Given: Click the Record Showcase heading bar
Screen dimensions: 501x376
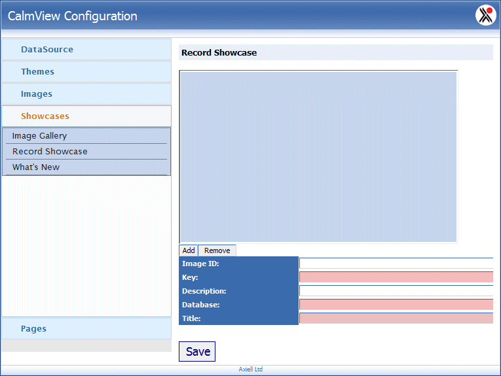Looking at the screenshot, I should [335, 53].
